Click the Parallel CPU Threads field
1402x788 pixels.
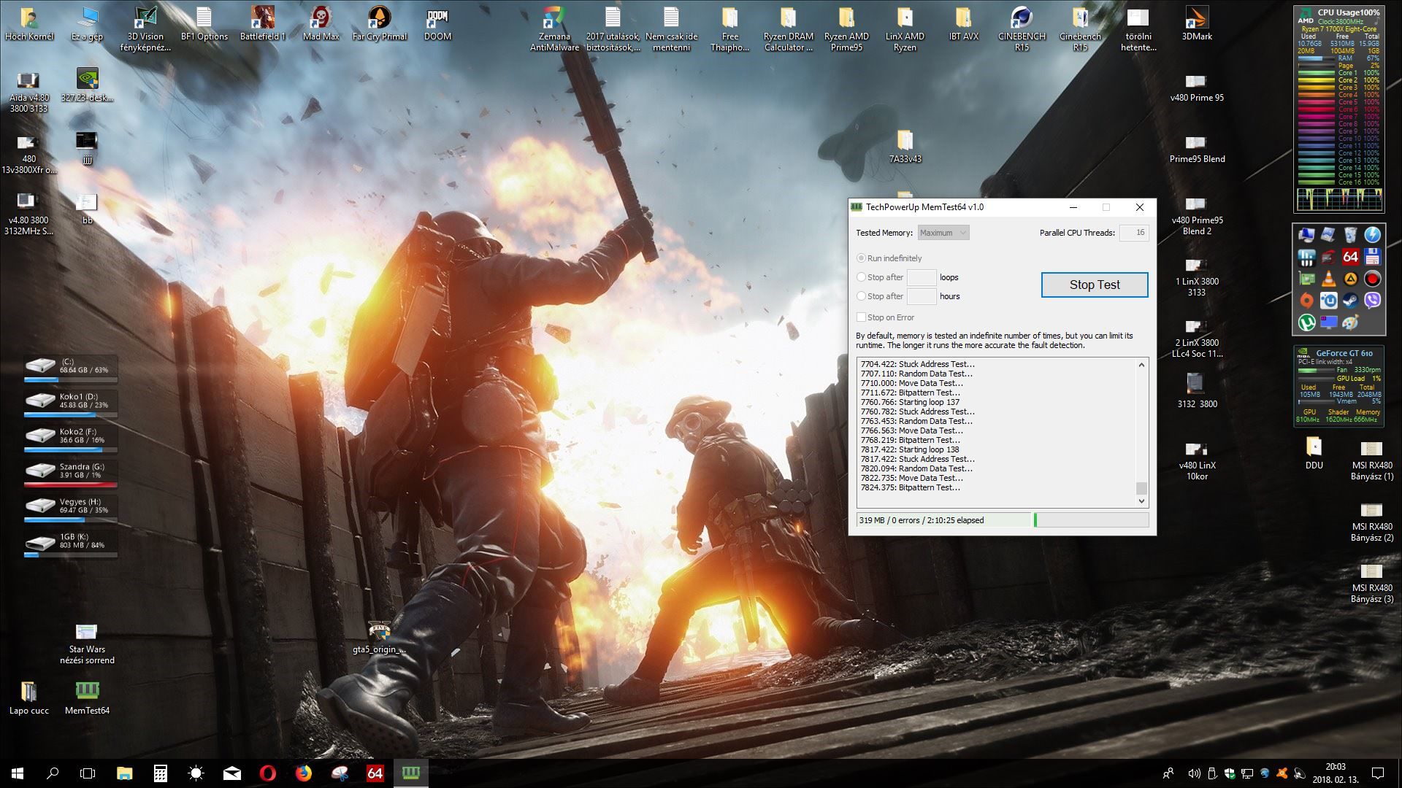[x=1134, y=233]
